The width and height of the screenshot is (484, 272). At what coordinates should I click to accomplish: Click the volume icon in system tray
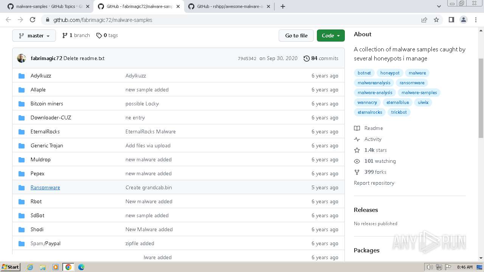430,267
